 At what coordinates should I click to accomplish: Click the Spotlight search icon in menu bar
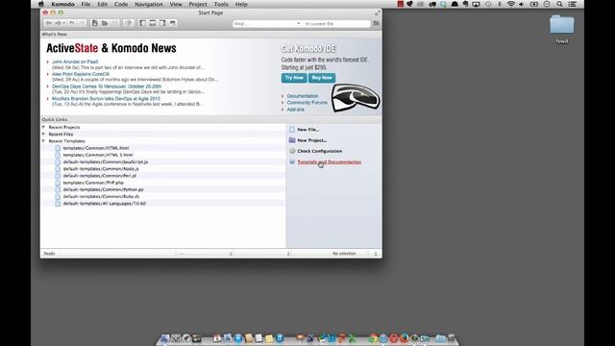559,4
